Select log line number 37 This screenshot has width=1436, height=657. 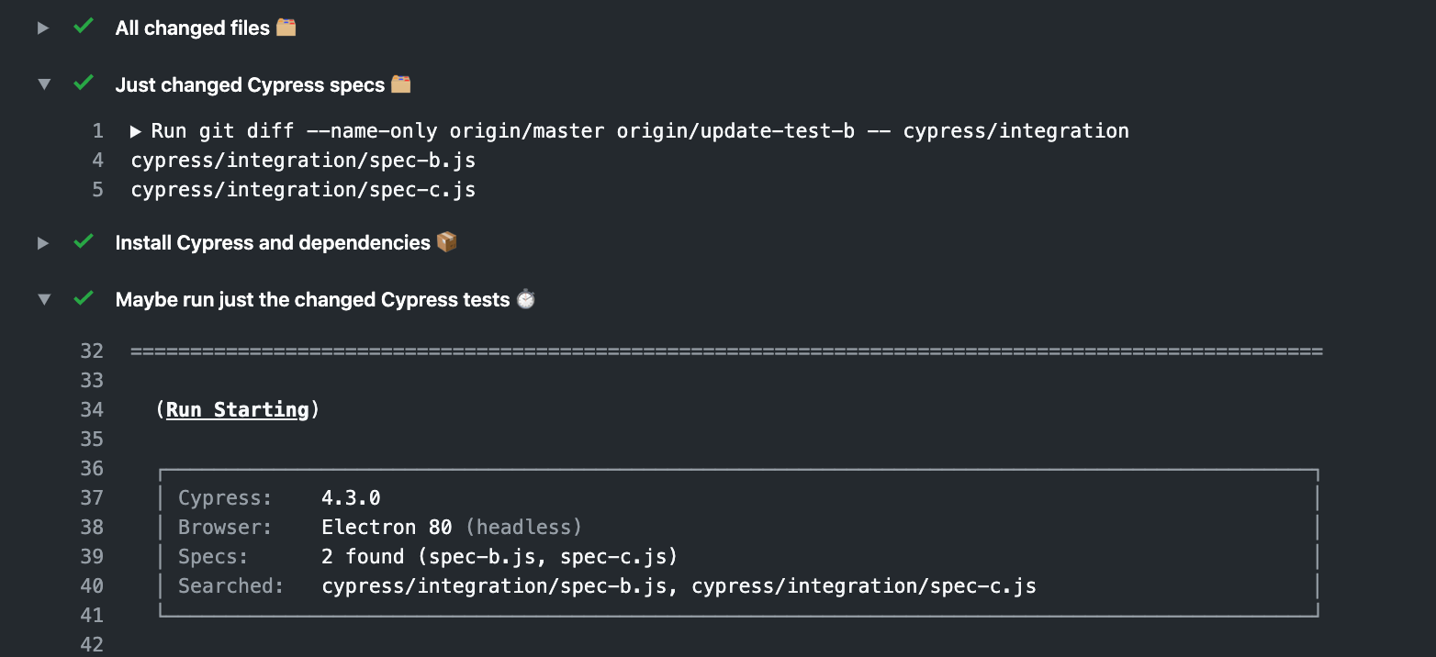tap(92, 497)
